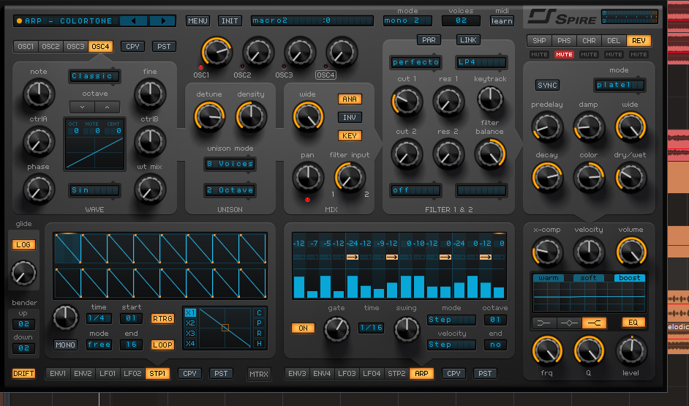Raise oscillator octave with up chevron
This screenshot has height=406, width=689.
point(107,107)
